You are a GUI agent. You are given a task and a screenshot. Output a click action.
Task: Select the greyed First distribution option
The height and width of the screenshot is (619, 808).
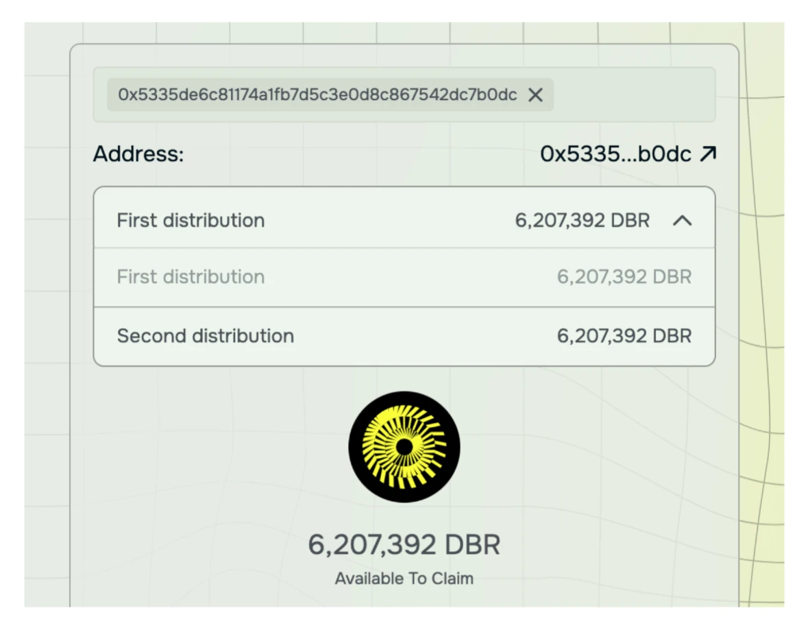pos(404,277)
